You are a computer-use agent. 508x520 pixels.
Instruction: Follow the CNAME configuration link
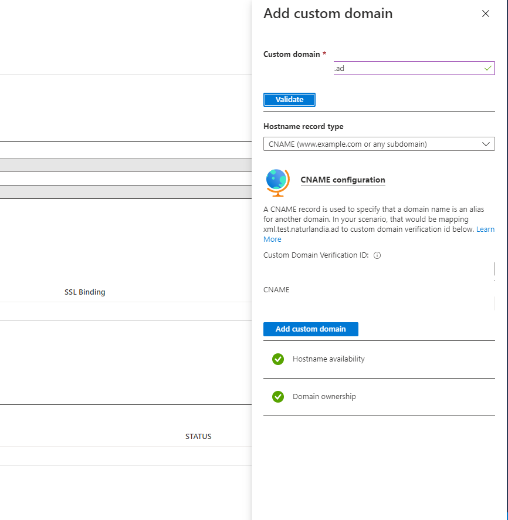tap(343, 180)
